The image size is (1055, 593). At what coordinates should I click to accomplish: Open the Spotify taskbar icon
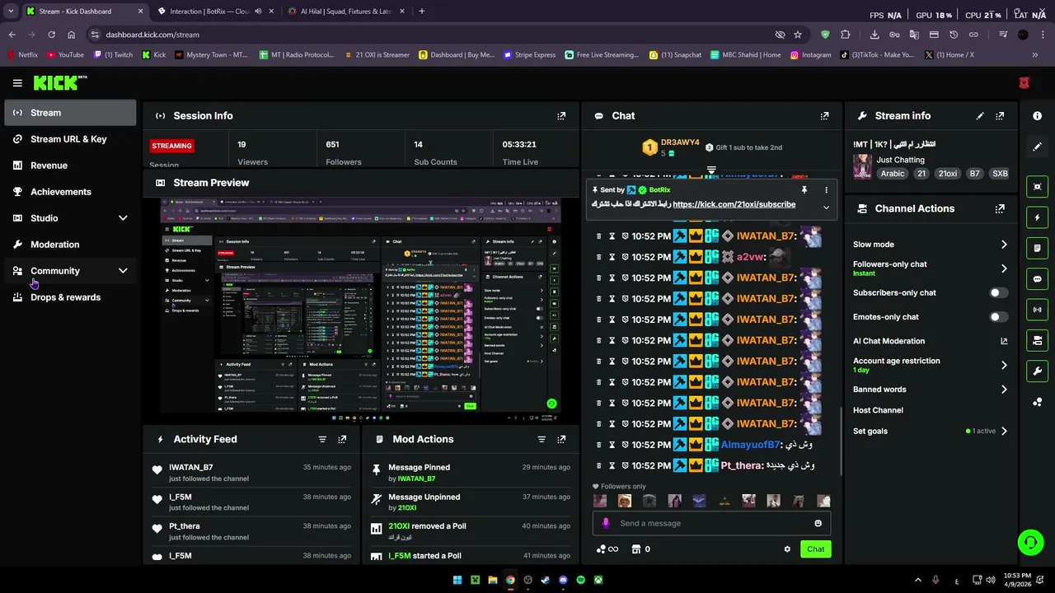point(581,580)
